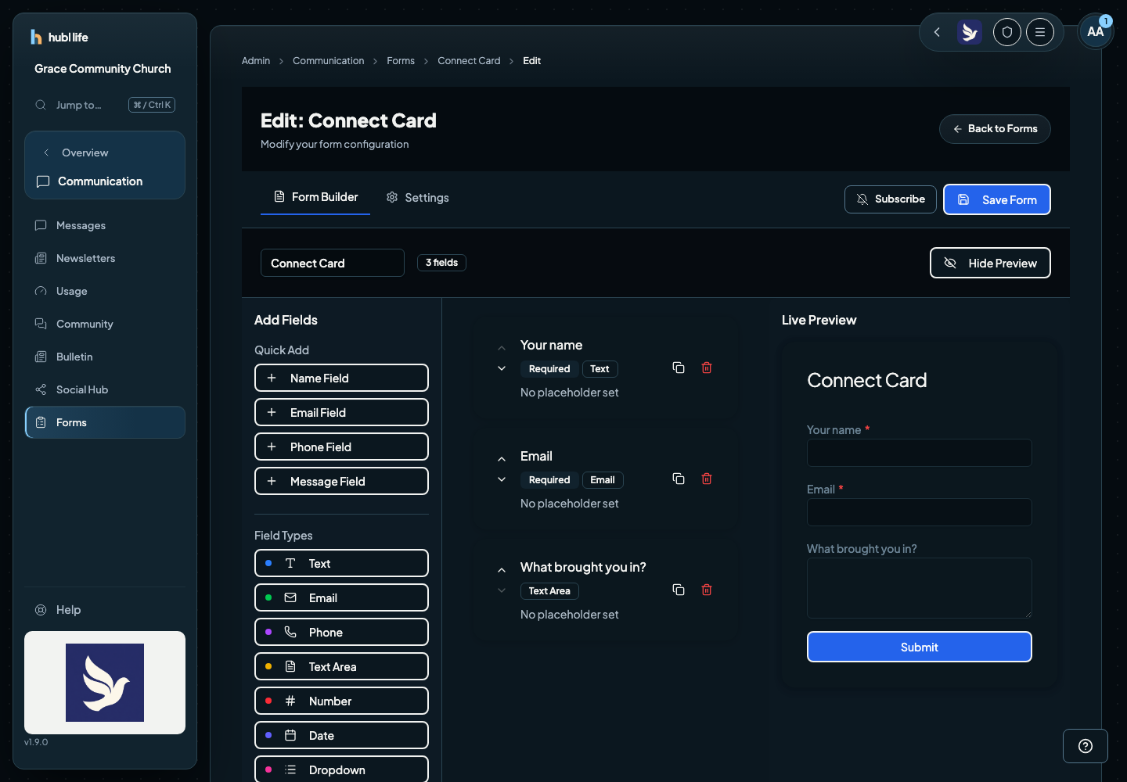
Task: Open Community in the sidebar
Action: coord(105,324)
